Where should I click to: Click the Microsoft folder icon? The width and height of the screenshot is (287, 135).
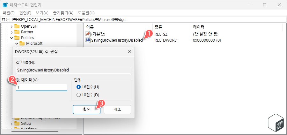pyautogui.click(x=22, y=44)
